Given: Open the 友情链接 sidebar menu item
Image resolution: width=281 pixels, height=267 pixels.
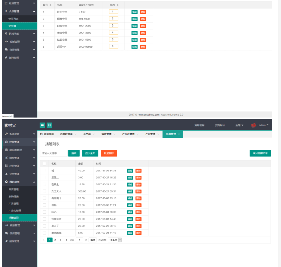Looking at the screenshot, I should [14, 196].
